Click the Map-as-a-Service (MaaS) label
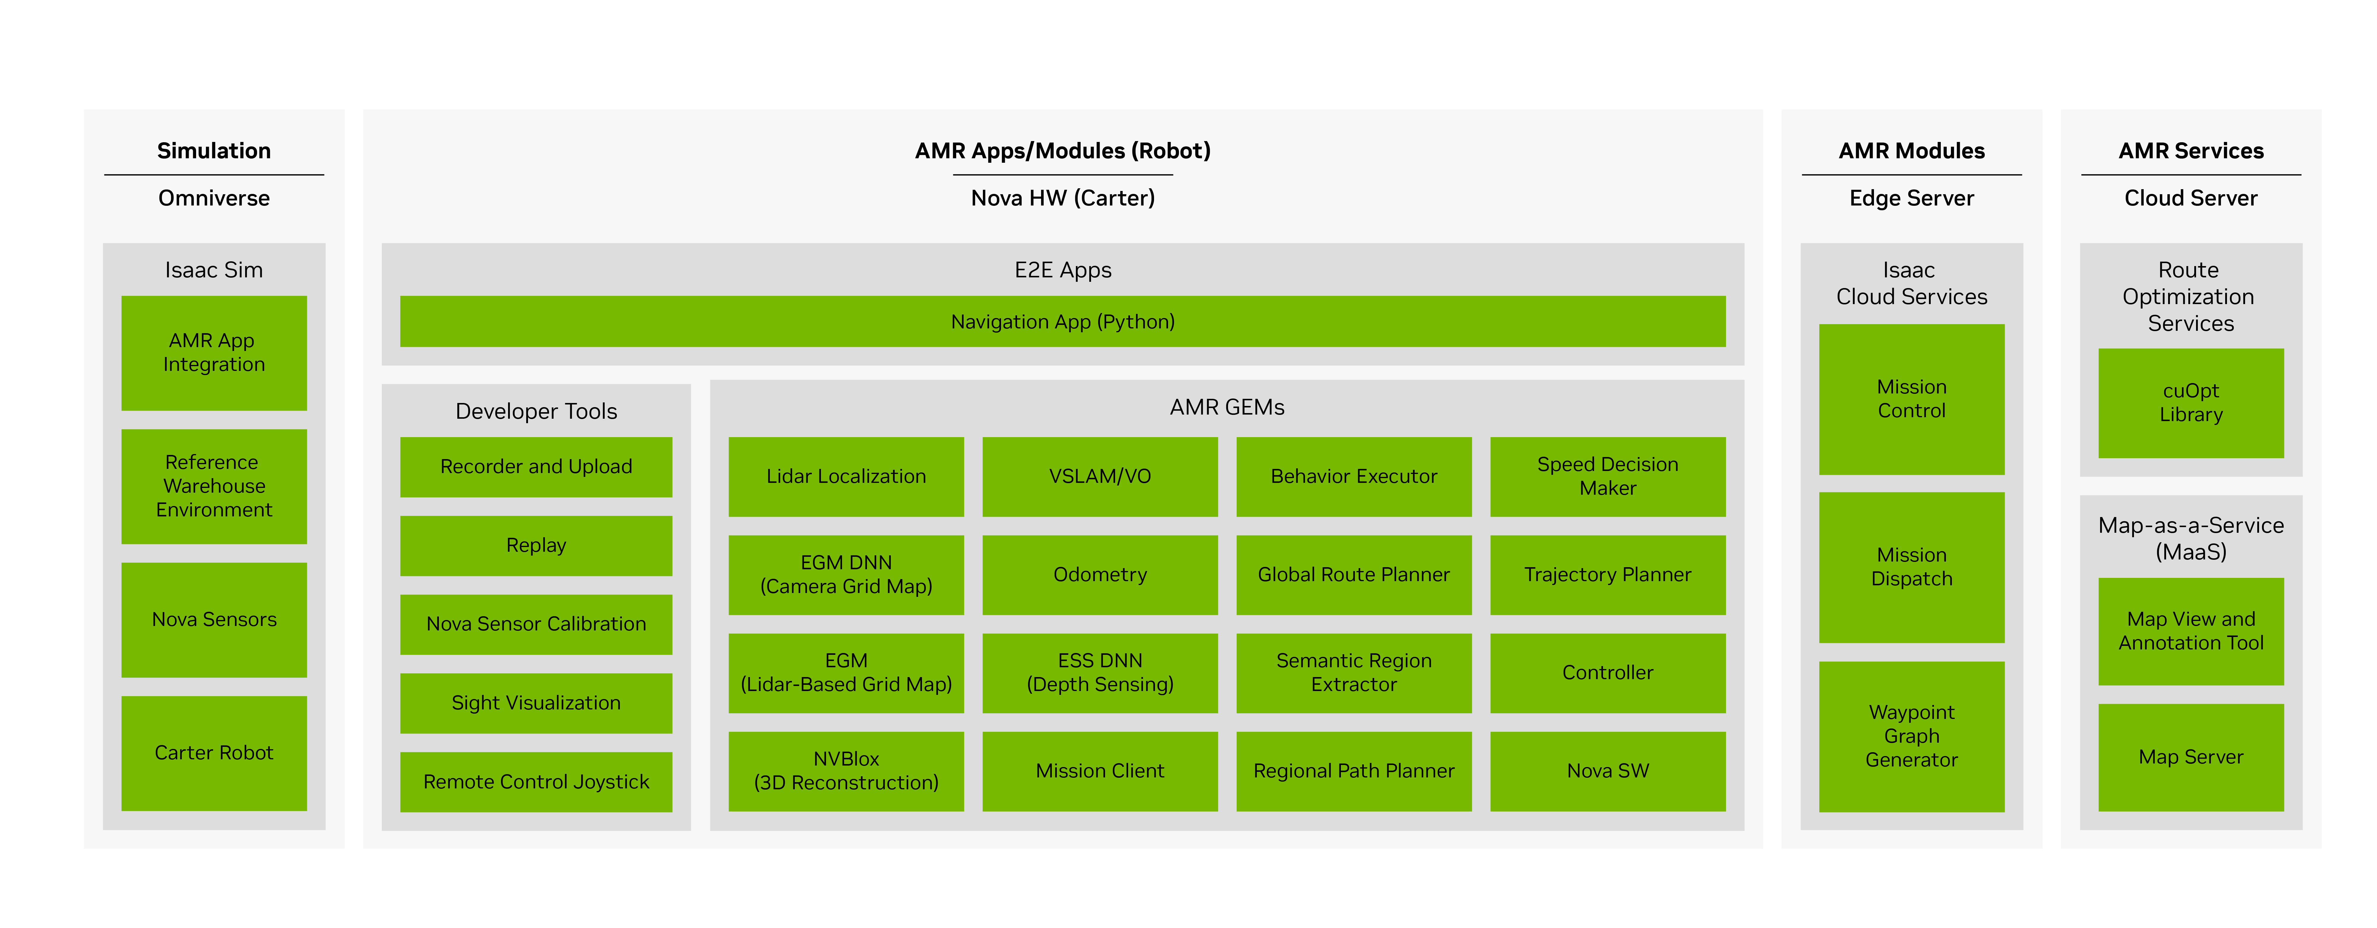The height and width of the screenshot is (928, 2377). coord(2192,539)
